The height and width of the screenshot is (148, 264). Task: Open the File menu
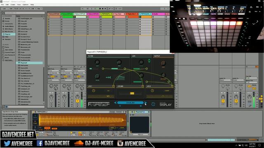pos(2,5)
